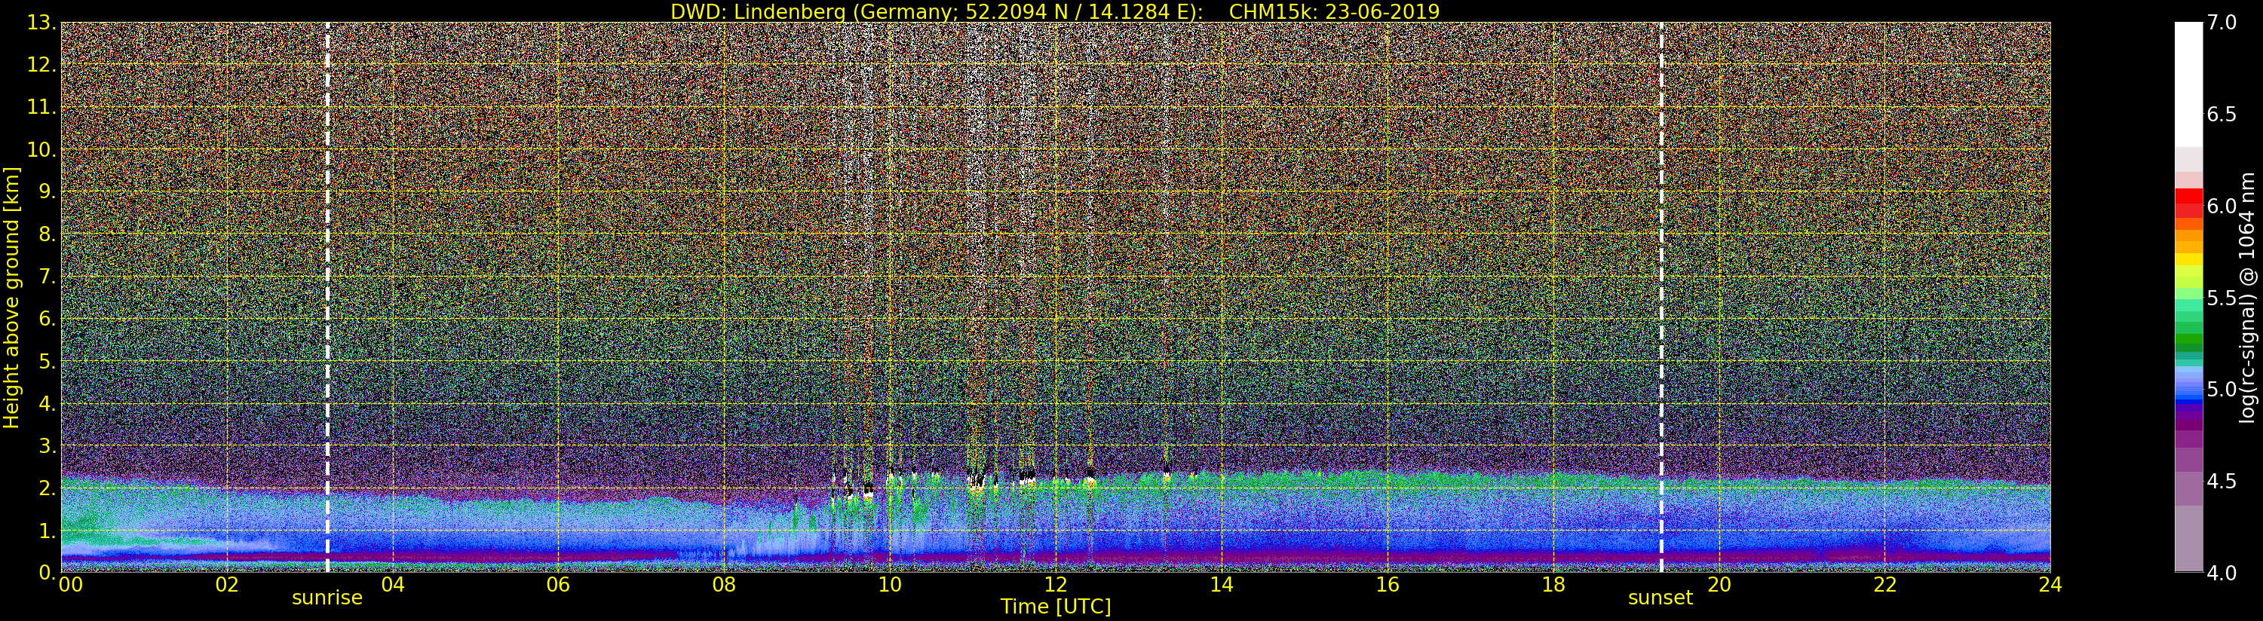Click colorbar tick label '7.0'
The width and height of the screenshot is (2263, 621).
point(2222,23)
